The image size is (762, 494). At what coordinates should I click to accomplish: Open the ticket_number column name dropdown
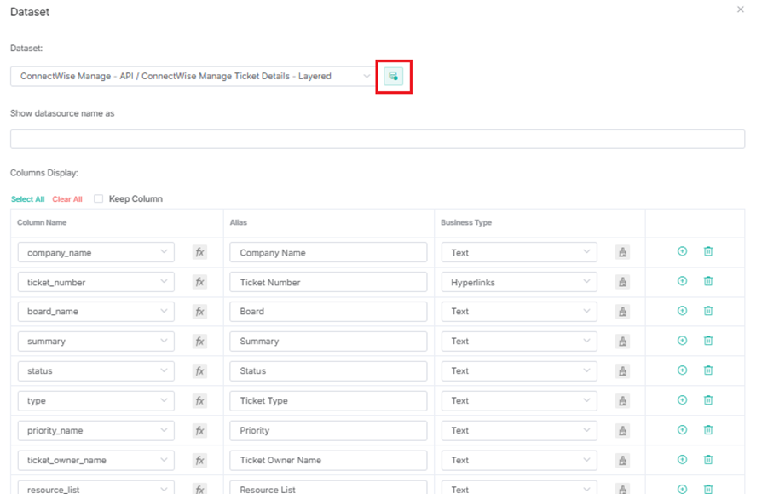(x=95, y=282)
